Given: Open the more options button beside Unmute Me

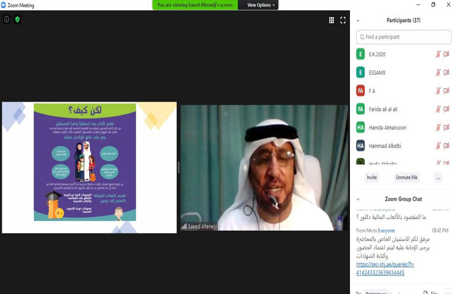Looking at the screenshot, I should pos(438,177).
